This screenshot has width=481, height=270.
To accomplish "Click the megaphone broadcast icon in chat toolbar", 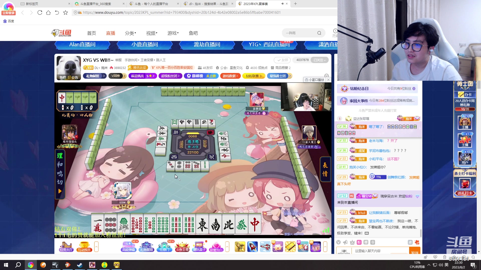I will pos(345,242).
